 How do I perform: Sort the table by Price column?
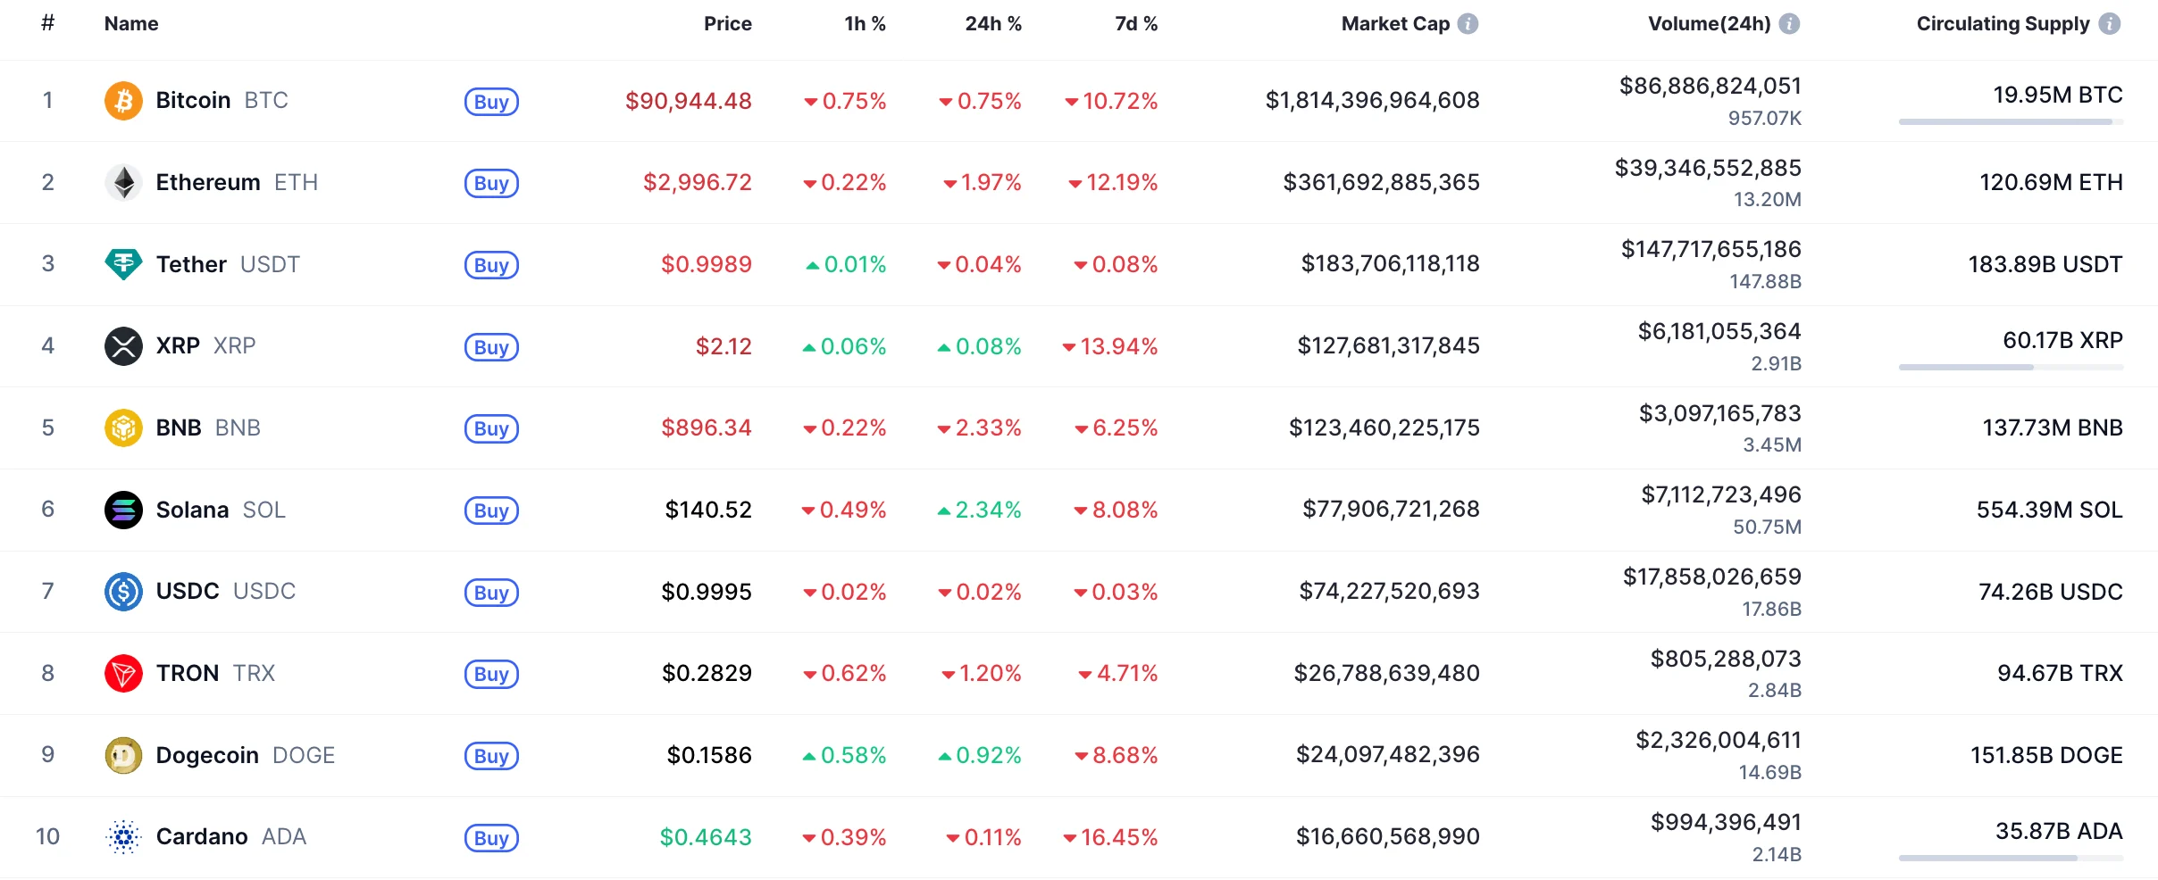[x=727, y=24]
